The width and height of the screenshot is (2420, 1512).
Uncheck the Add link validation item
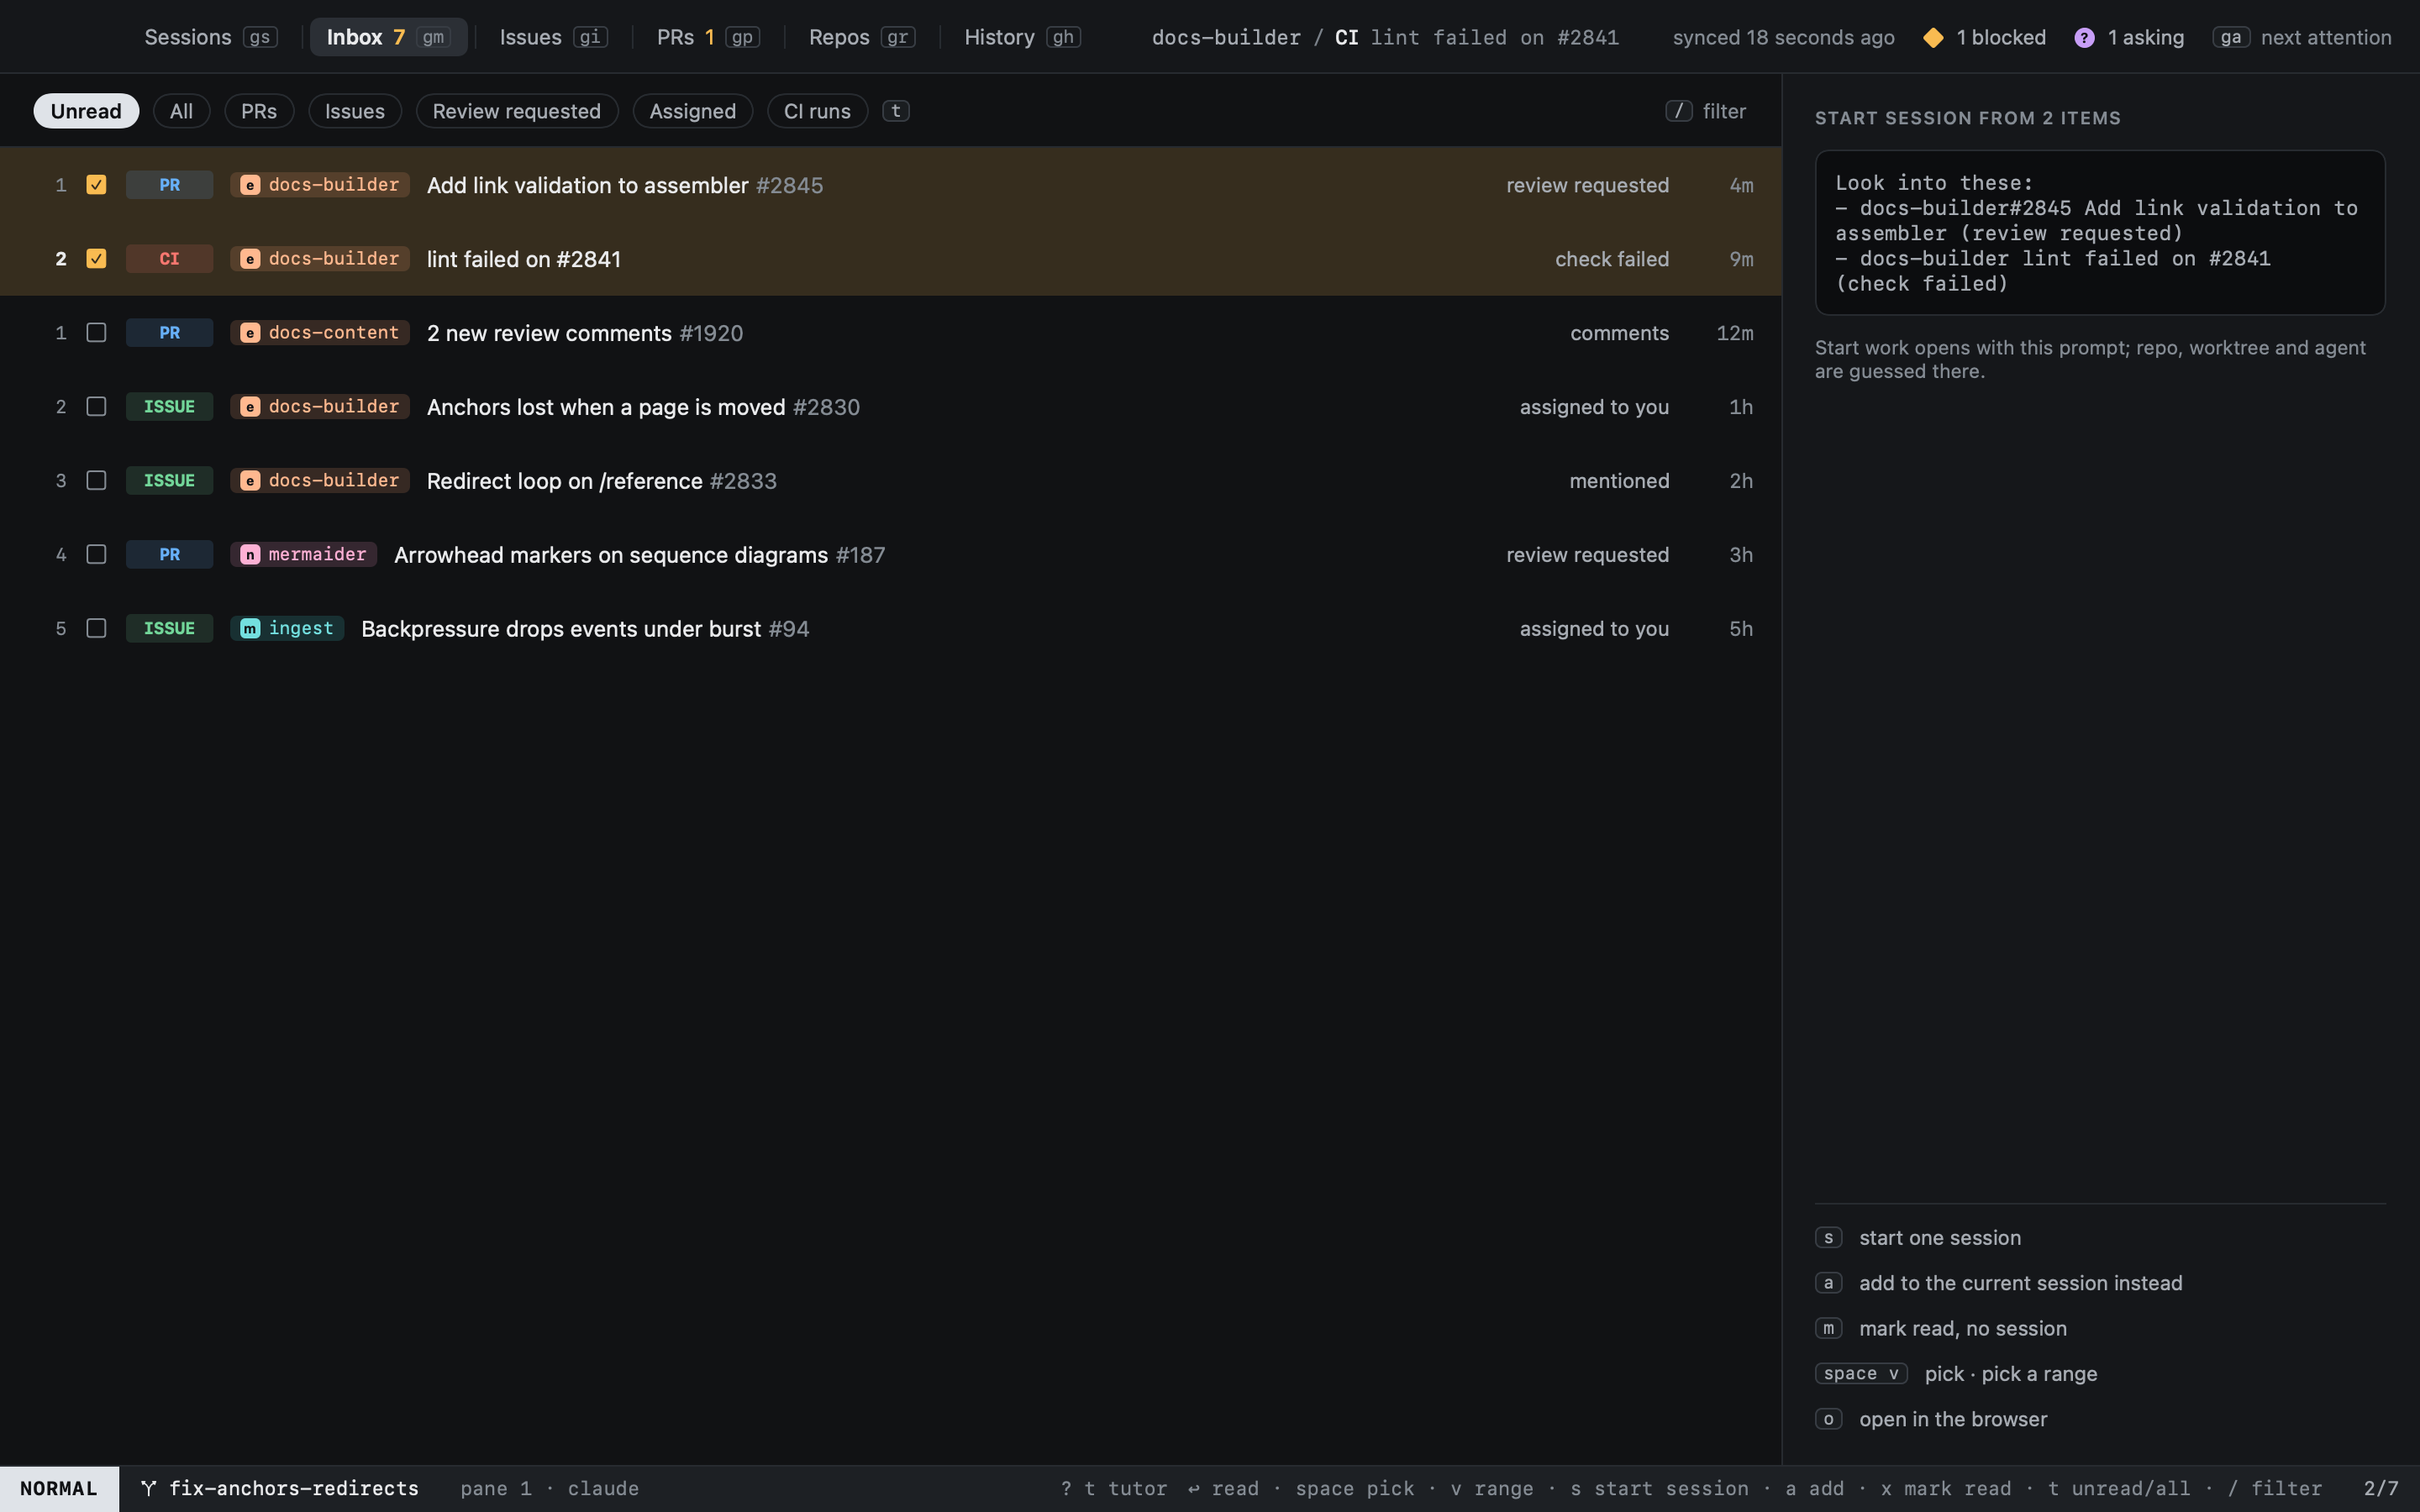coord(96,184)
